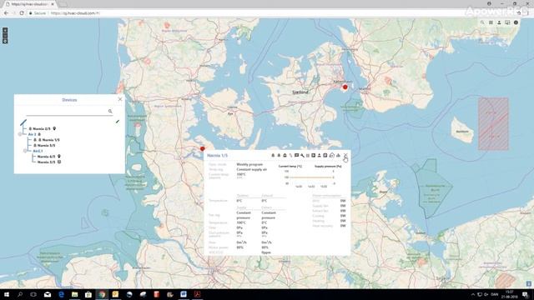The image size is (534, 300).
Task: Click the small blue icon at the map's bottom-right corner
Action: coord(528,283)
